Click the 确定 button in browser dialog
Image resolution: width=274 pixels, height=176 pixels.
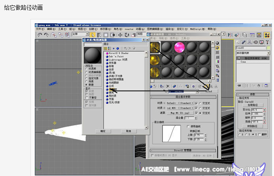tap(103, 131)
